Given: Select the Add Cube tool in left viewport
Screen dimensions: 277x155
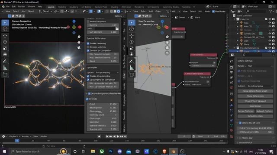Looking at the screenshot, I should (x=5, y=74).
